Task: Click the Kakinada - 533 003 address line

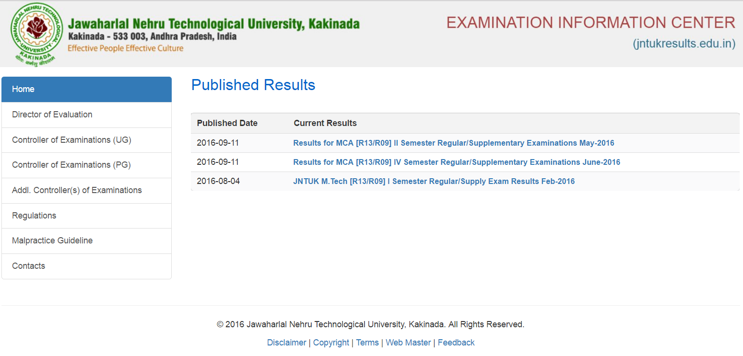Action: coord(153,36)
